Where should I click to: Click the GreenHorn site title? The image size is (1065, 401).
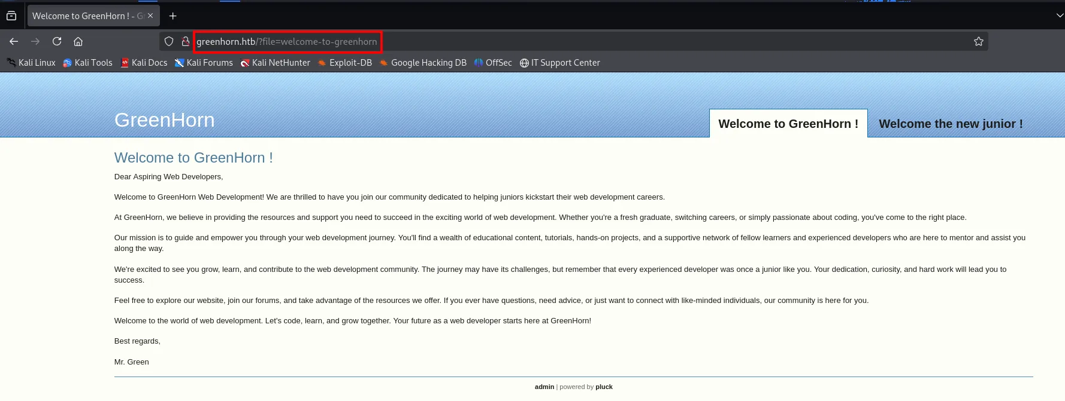point(165,120)
